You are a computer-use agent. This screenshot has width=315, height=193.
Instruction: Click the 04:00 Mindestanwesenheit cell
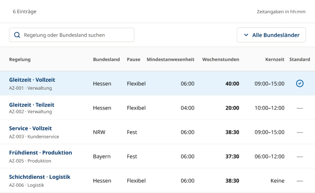pyautogui.click(x=187, y=108)
